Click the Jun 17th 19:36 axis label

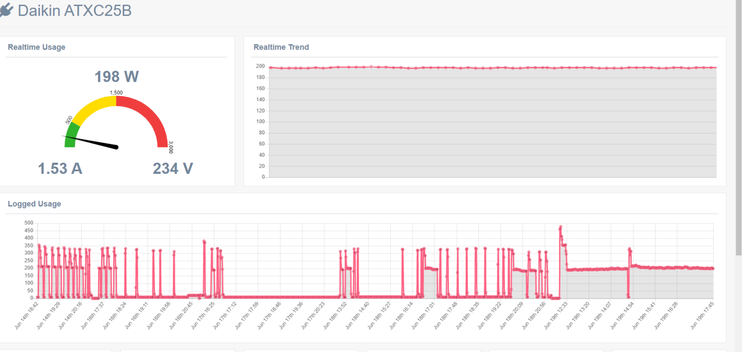pyautogui.click(x=291, y=315)
